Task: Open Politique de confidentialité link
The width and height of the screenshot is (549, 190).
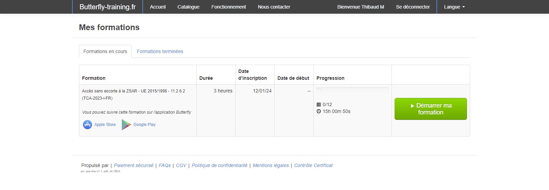Action: (x=219, y=165)
